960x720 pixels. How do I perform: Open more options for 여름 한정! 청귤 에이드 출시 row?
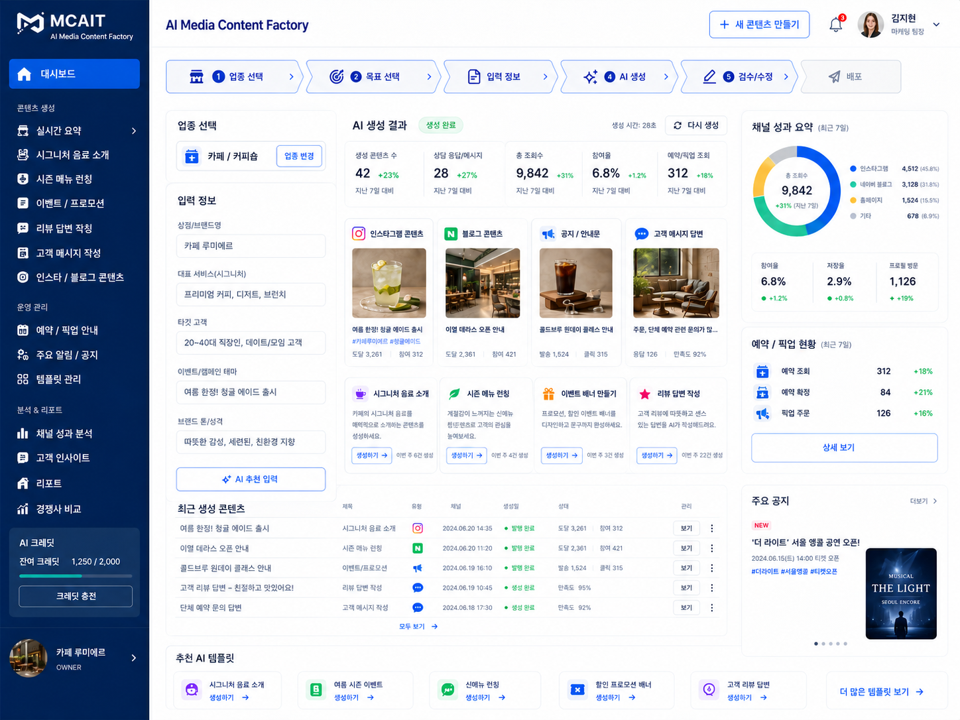point(712,528)
